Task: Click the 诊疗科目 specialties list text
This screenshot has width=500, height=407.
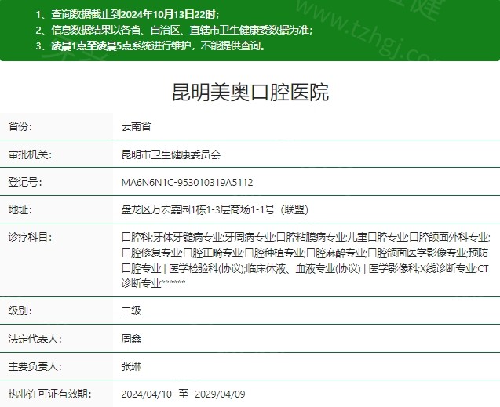Action: point(305,260)
